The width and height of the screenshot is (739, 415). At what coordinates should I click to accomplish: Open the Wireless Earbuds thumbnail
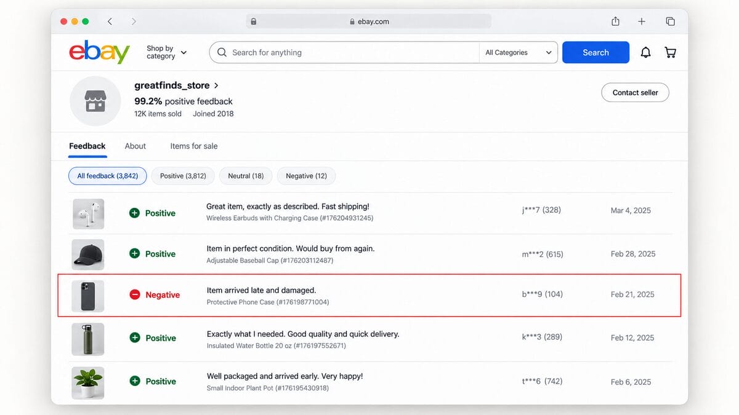(x=88, y=214)
